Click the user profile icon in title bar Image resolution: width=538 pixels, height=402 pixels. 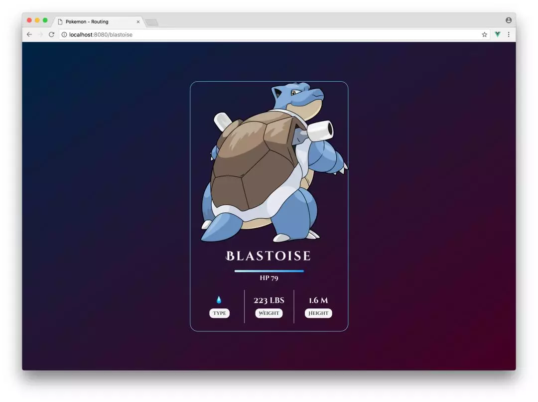point(509,20)
